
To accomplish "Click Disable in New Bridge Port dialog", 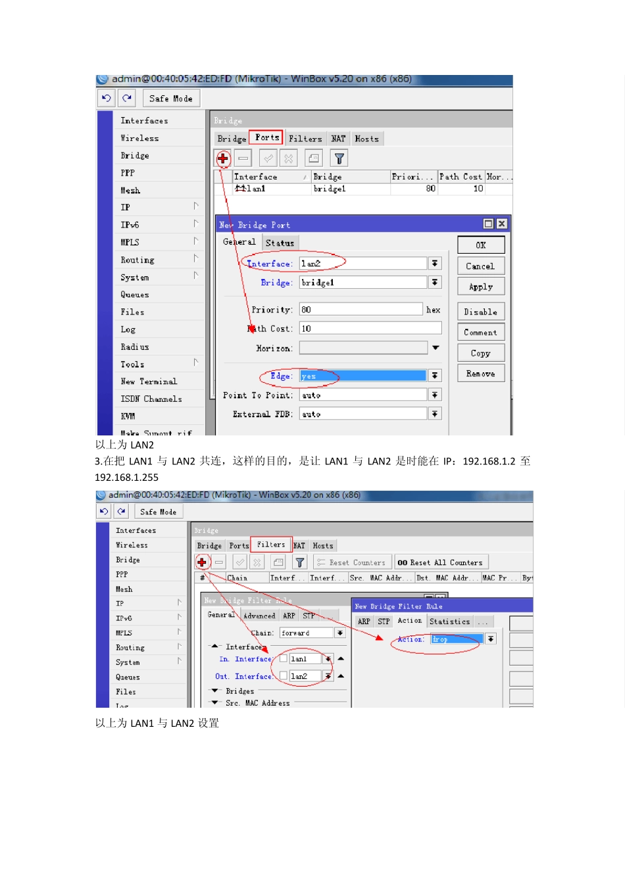I will 481,312.
